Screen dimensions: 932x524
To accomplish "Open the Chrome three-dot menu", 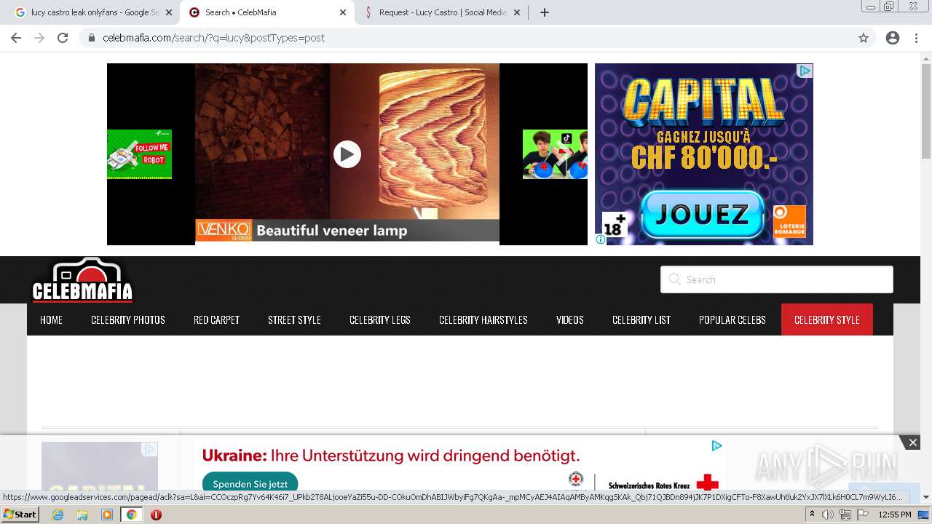I will (916, 38).
